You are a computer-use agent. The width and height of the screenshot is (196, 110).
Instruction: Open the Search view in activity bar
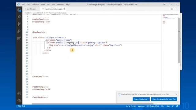coord(19,17)
